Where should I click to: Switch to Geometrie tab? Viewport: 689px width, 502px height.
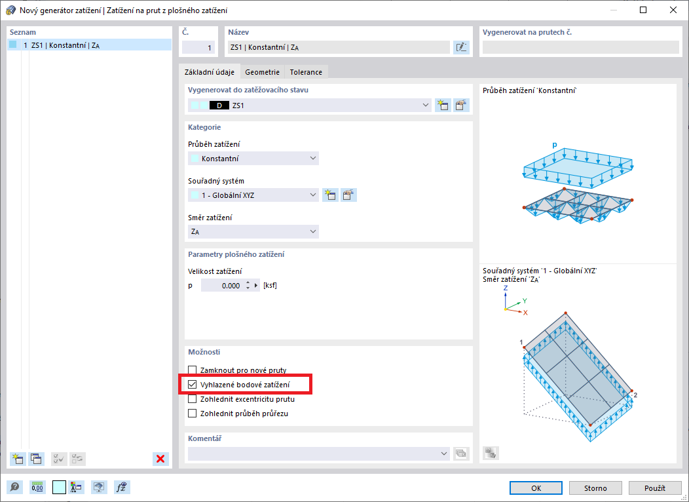click(x=263, y=72)
